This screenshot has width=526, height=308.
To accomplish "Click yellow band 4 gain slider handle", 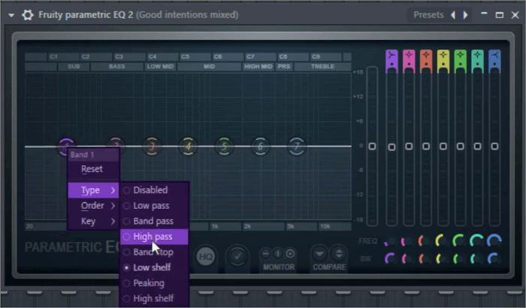I will click(443, 146).
